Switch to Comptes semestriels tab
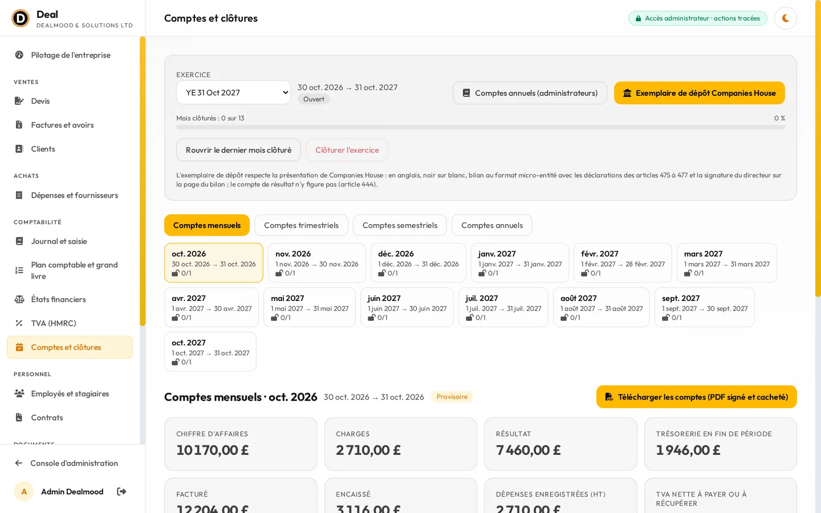Image resolution: width=821 pixels, height=513 pixels. (x=400, y=225)
